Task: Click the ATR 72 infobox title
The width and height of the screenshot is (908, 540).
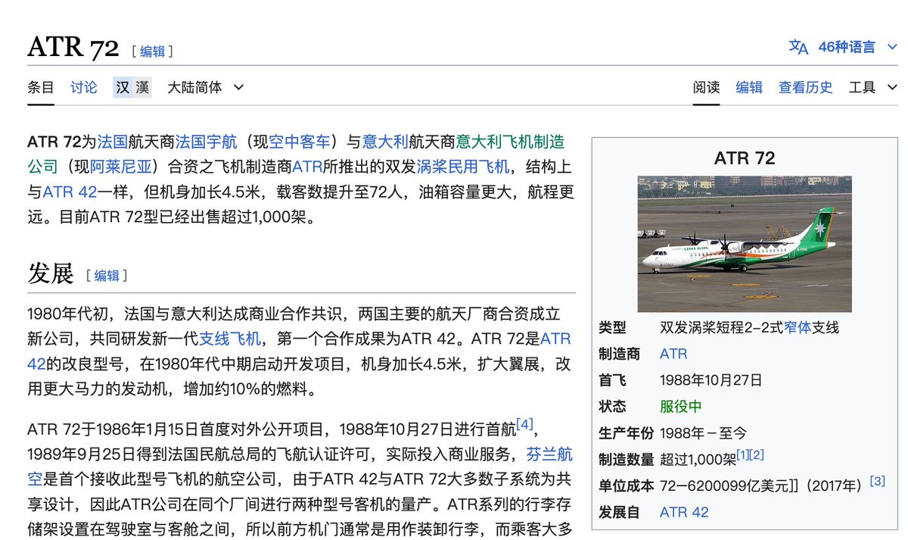Action: (x=745, y=158)
